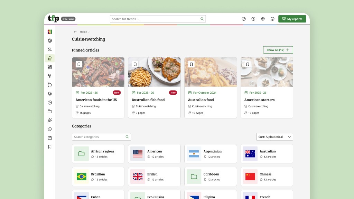Toggle bookmark on American foods in the US
354x199 pixels.
click(79, 64)
